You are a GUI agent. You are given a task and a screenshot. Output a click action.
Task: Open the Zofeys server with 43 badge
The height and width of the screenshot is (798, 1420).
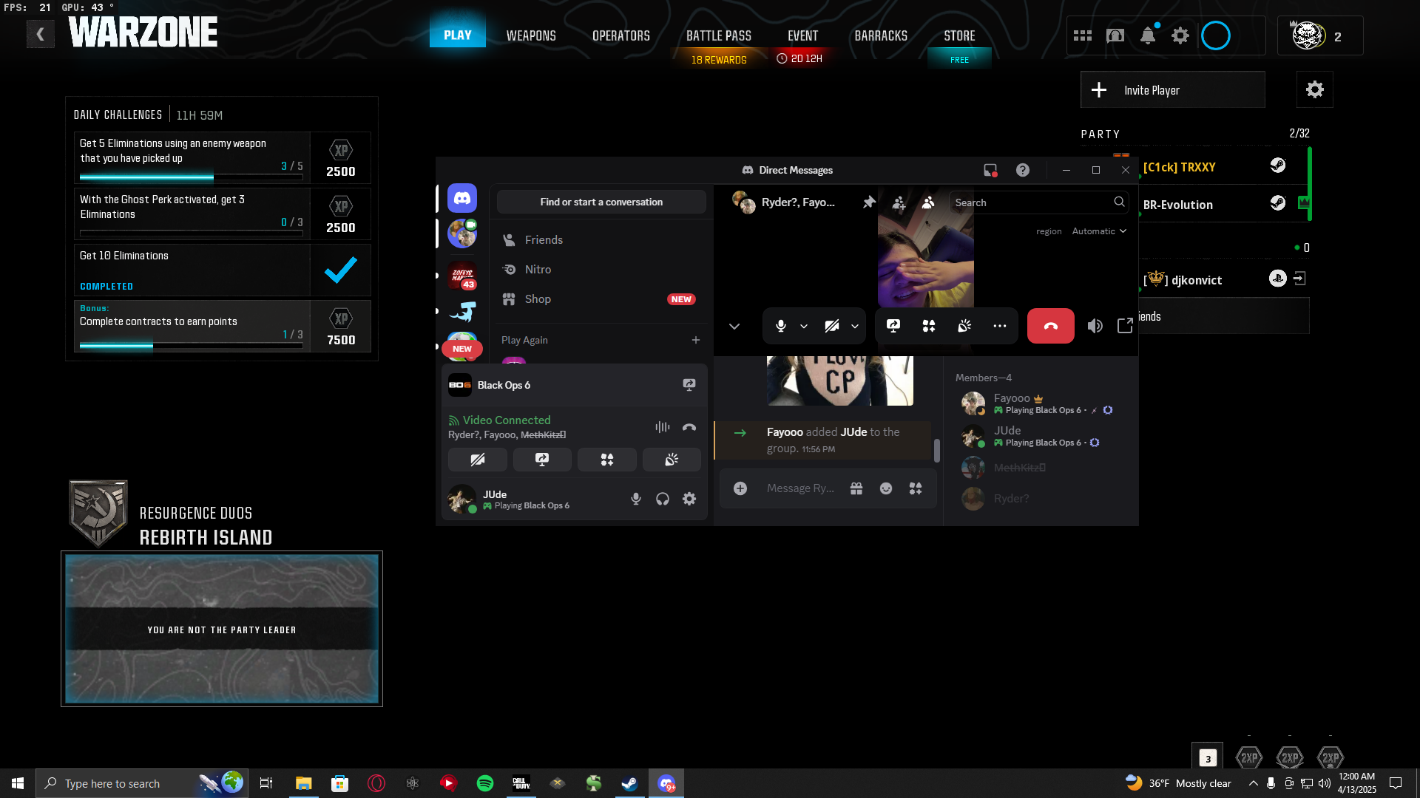click(x=462, y=276)
